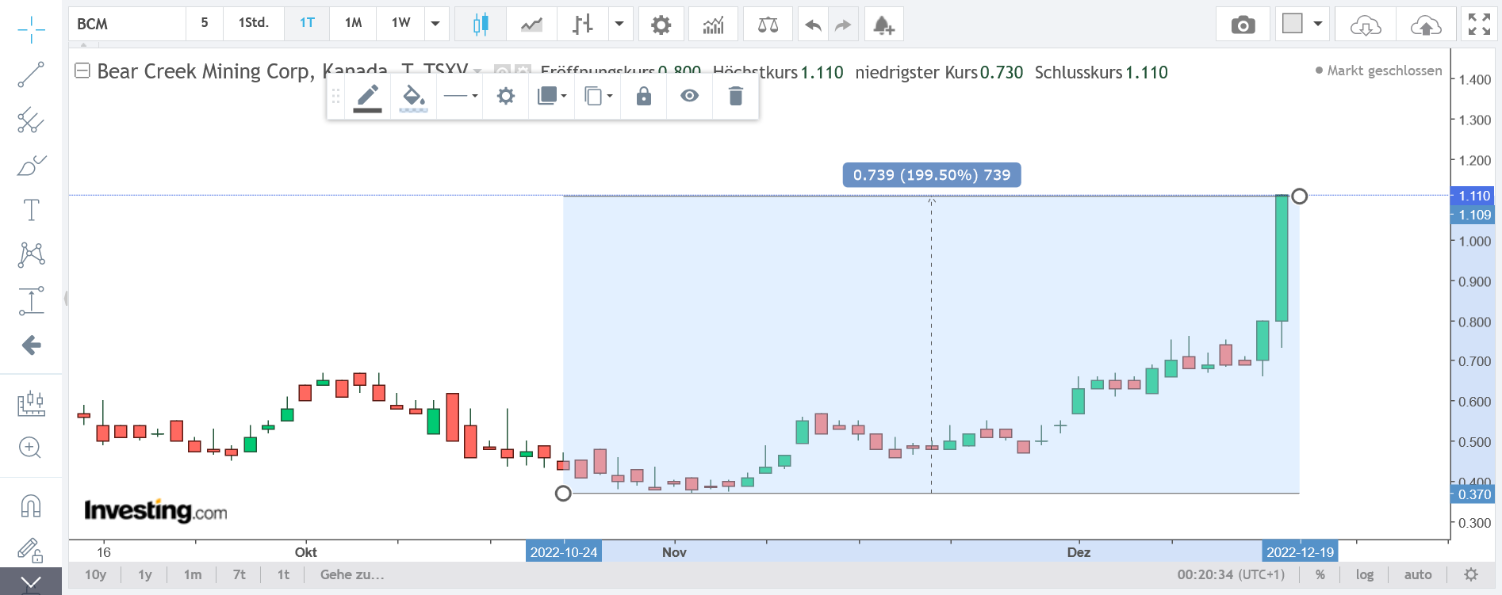Select upper-right anchor point of measurement
The width and height of the screenshot is (1502, 595).
click(1299, 196)
